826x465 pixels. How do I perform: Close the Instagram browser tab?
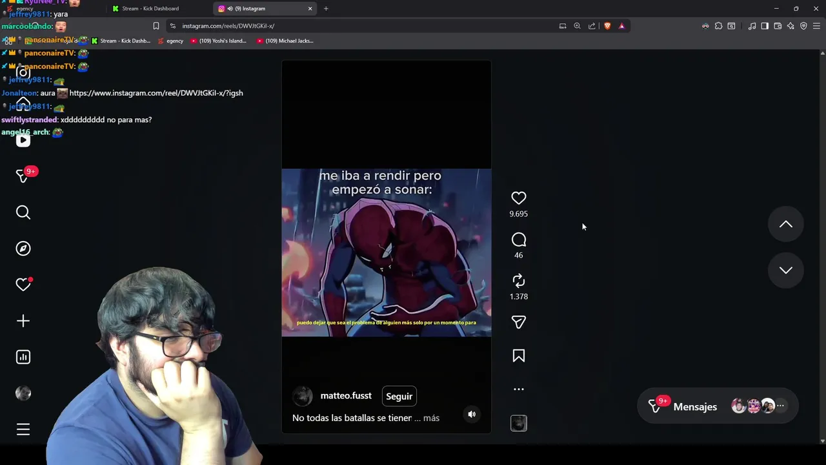(310, 8)
